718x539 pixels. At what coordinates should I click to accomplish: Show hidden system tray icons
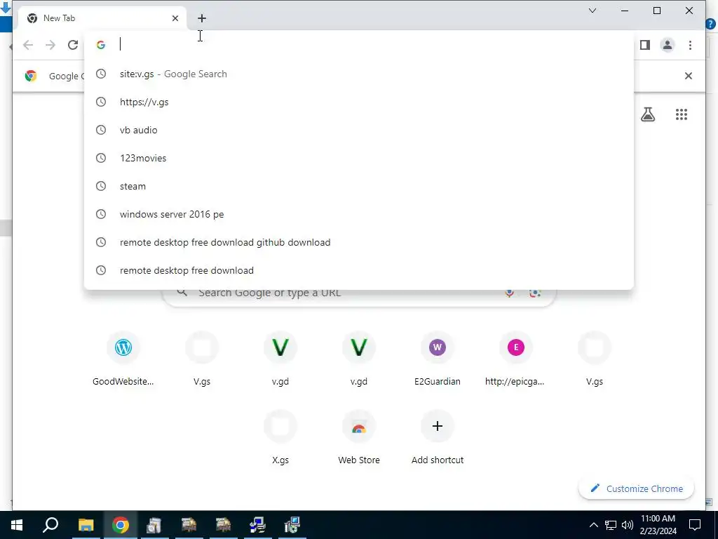tap(593, 525)
